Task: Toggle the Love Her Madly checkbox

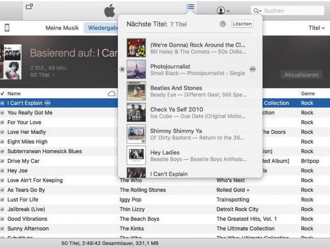Action: click(x=2, y=132)
